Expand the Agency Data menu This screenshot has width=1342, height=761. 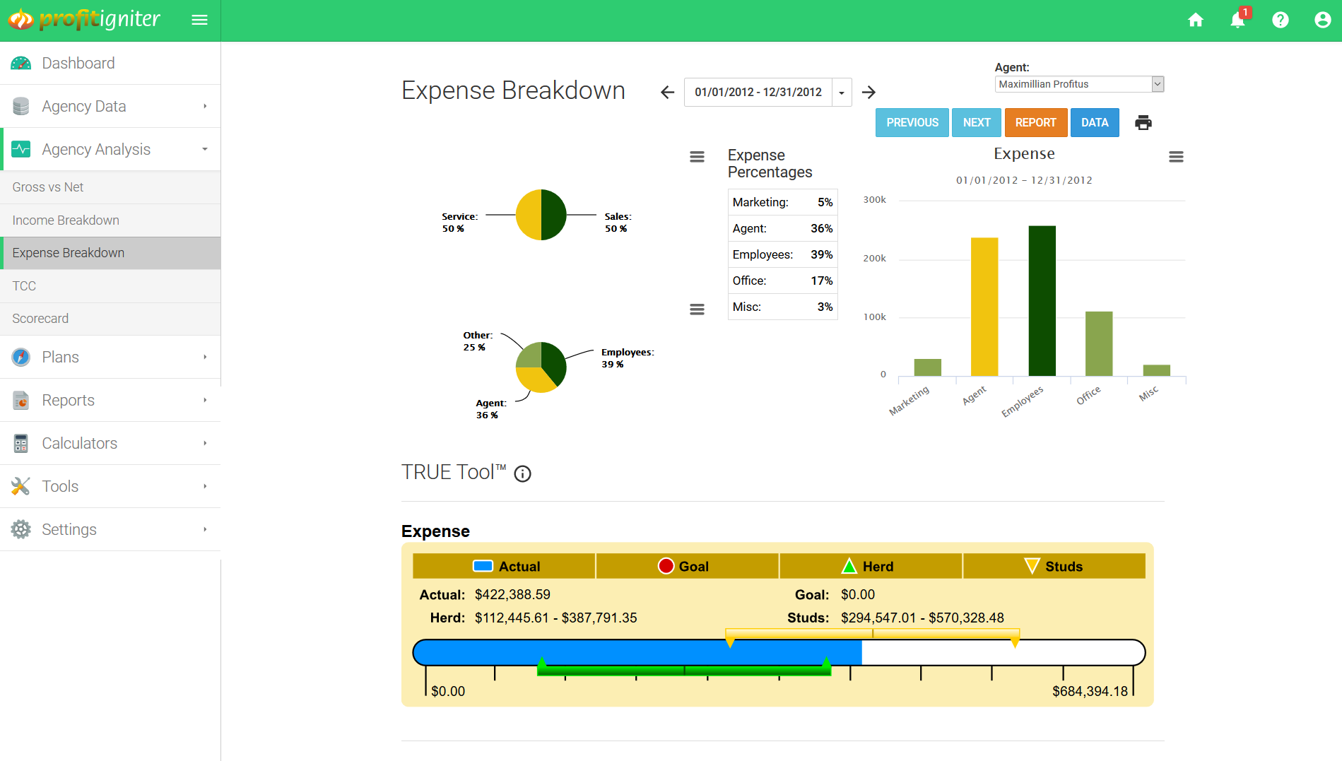pyautogui.click(x=110, y=106)
